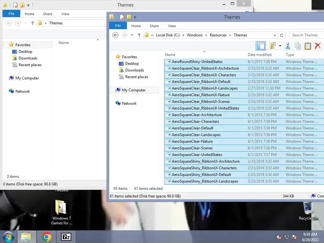
Task: Click muted volume icon in system tray
Action: (x=279, y=237)
